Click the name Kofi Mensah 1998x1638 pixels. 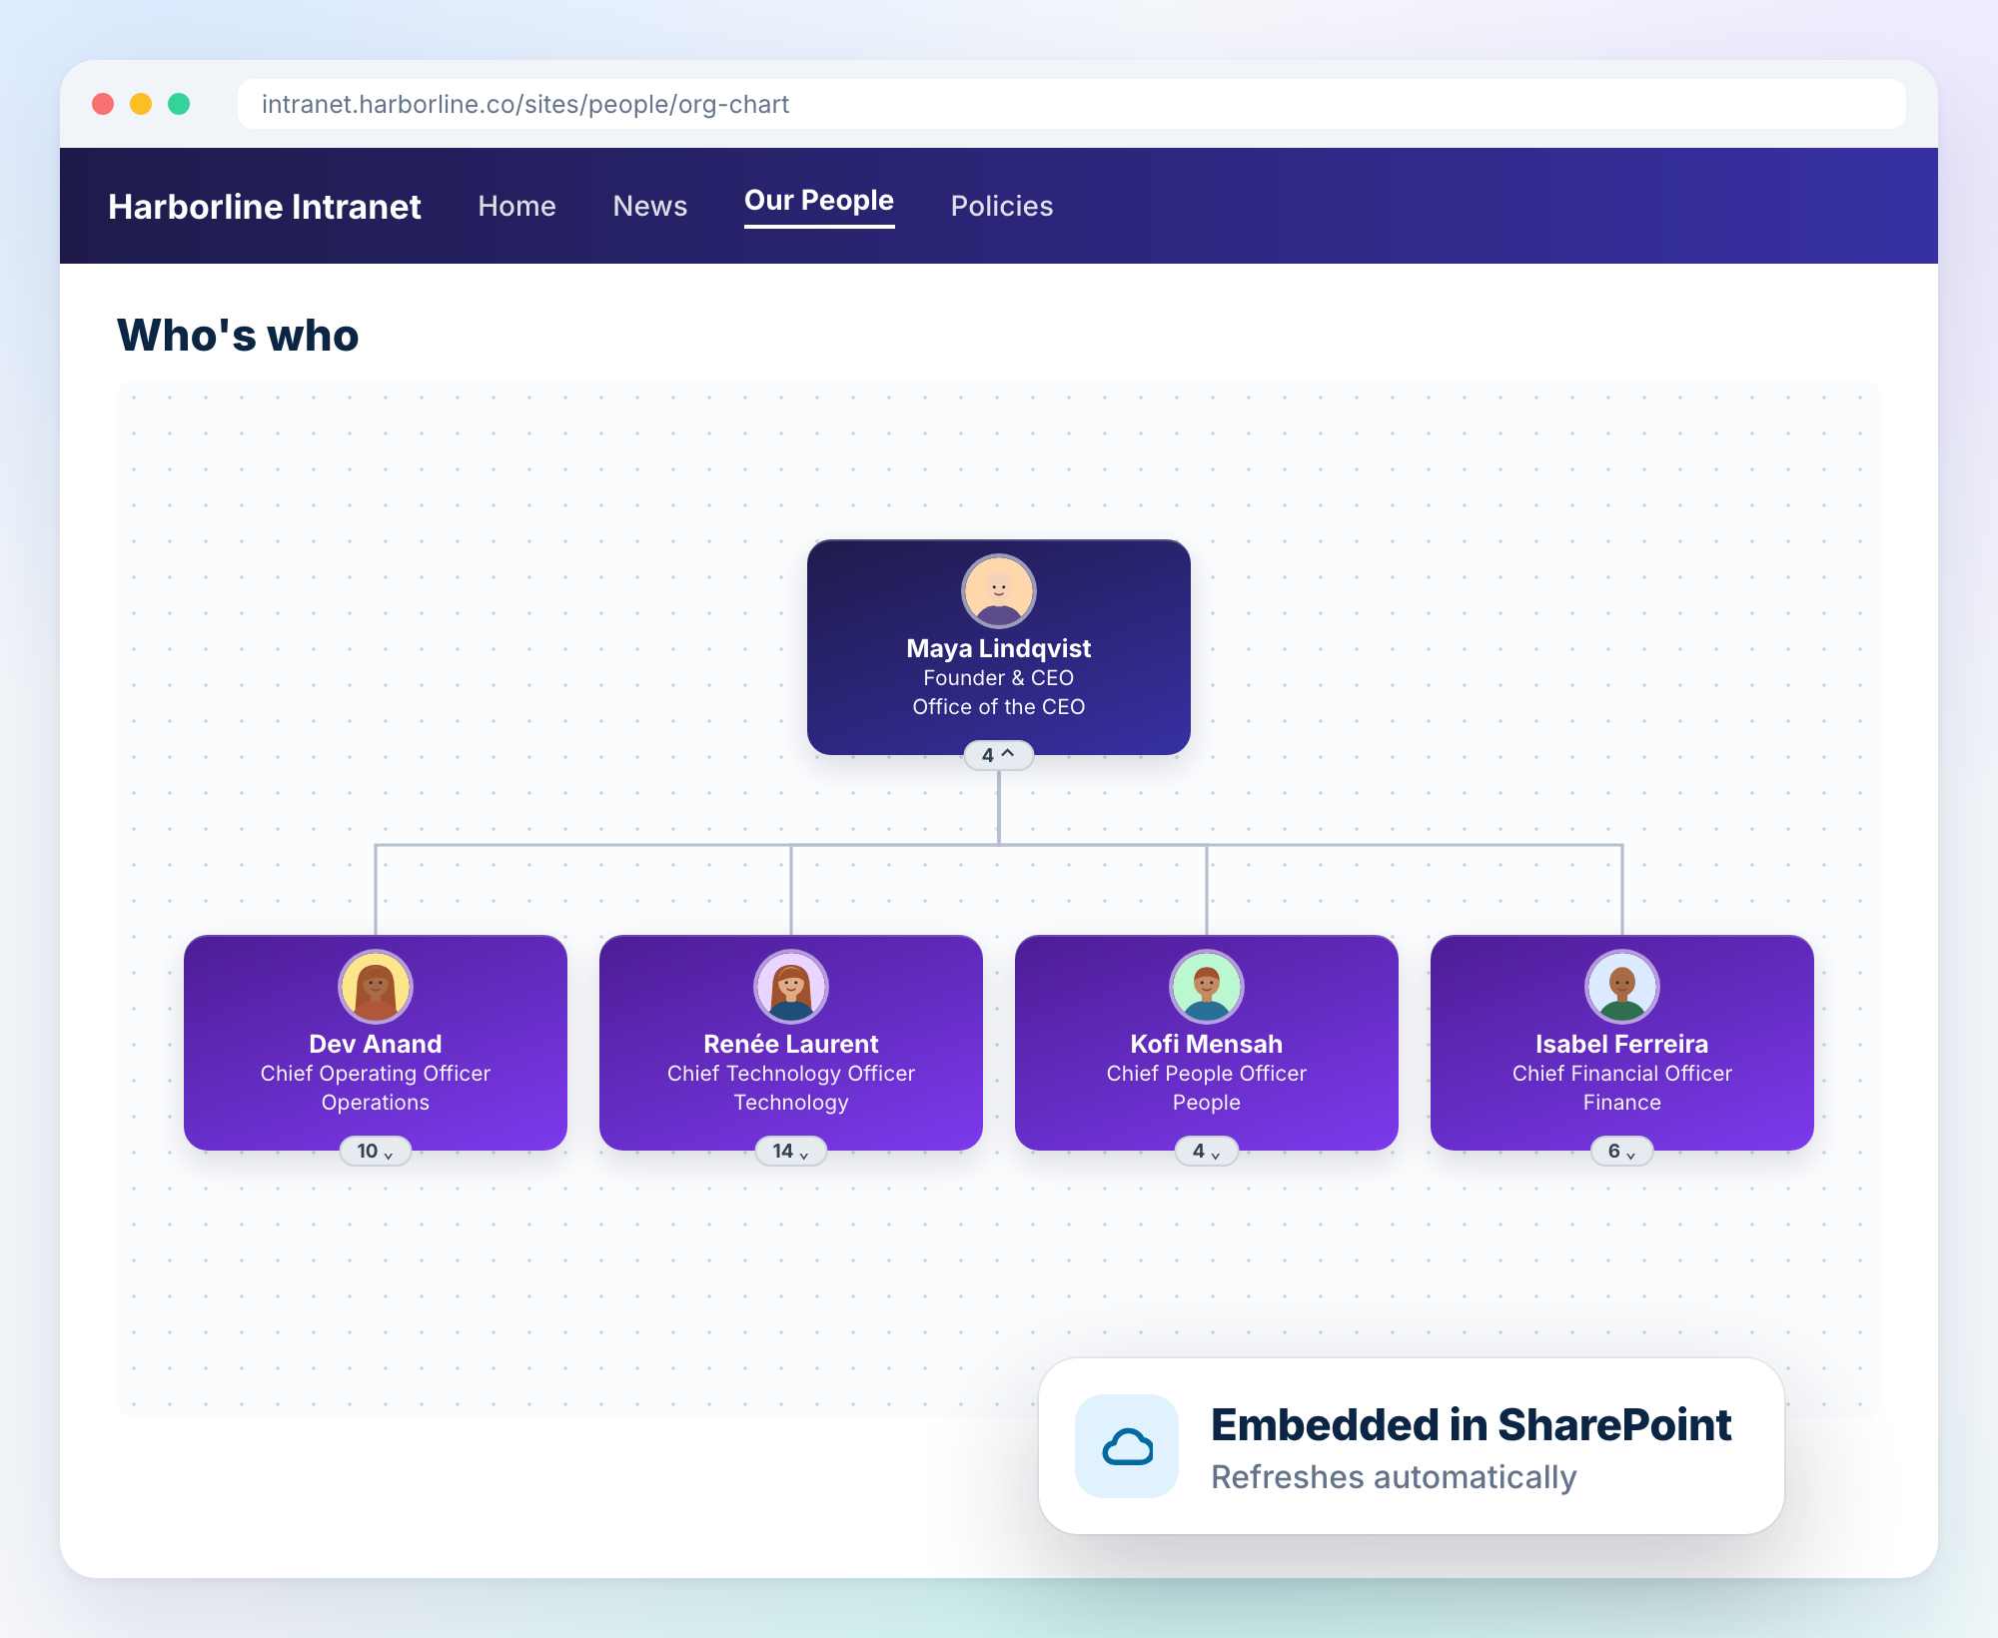(x=1207, y=1044)
